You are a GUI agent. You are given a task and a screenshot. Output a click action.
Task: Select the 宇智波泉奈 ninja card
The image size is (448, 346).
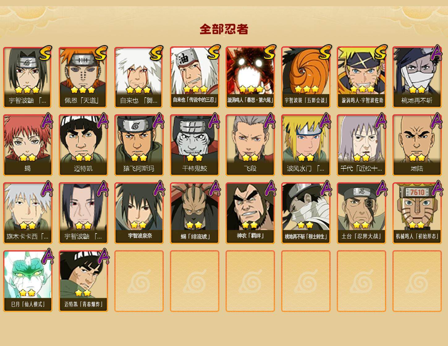[139, 213]
